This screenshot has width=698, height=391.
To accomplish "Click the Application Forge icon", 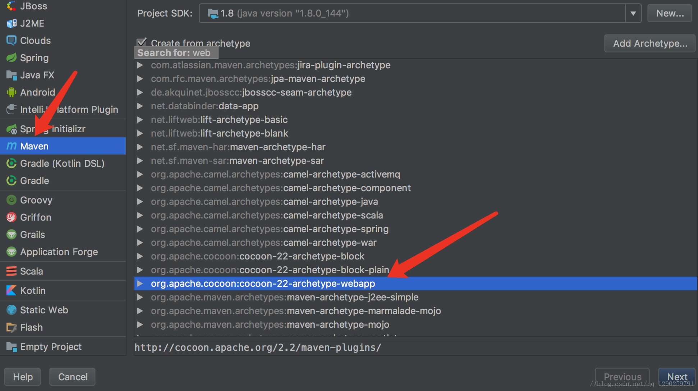I will [x=12, y=252].
